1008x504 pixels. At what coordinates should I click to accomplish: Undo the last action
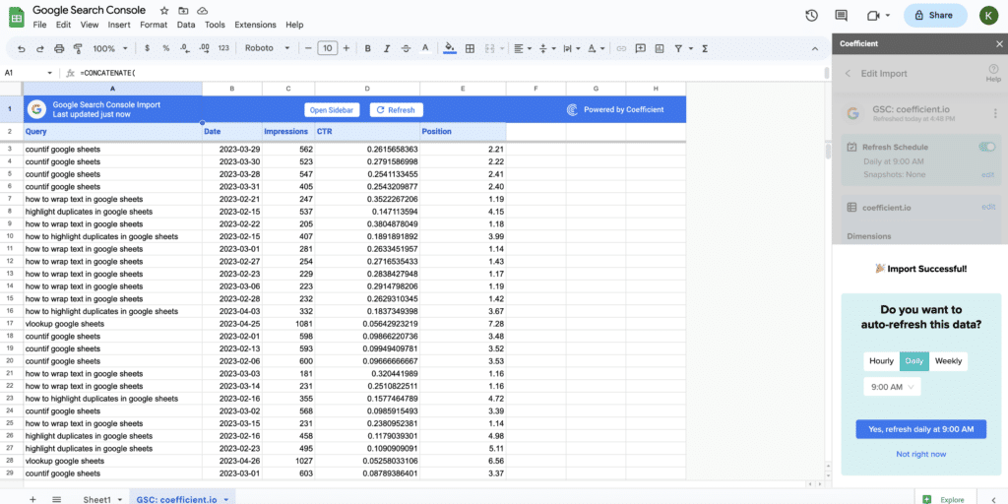pyautogui.click(x=22, y=48)
